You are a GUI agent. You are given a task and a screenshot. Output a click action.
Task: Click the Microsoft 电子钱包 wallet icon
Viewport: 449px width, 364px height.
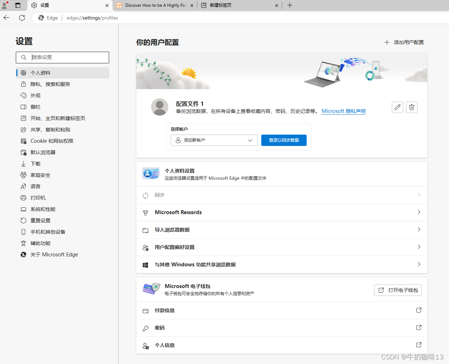pos(151,289)
